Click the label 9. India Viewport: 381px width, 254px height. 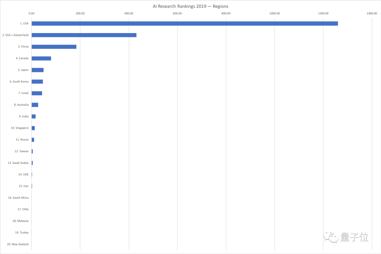point(24,117)
